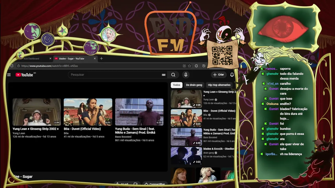The image size is (335, 188).
Task: Open end-screen title Yung Buda - Sem Sinal
Action: click(x=135, y=131)
